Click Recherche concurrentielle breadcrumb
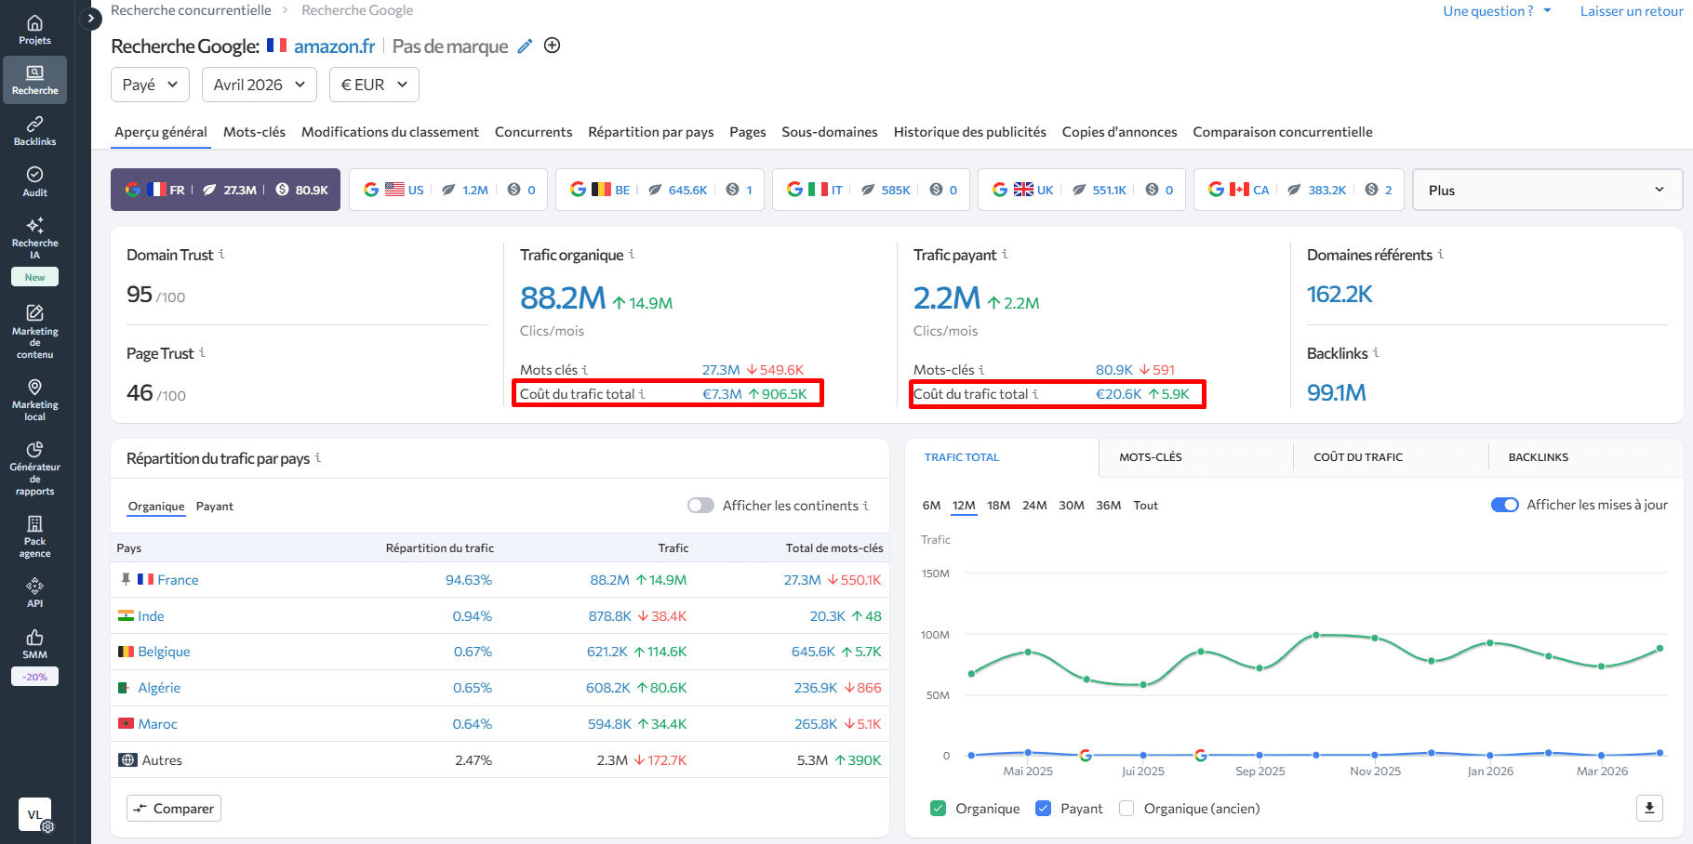This screenshot has height=844, width=1693. point(191,10)
